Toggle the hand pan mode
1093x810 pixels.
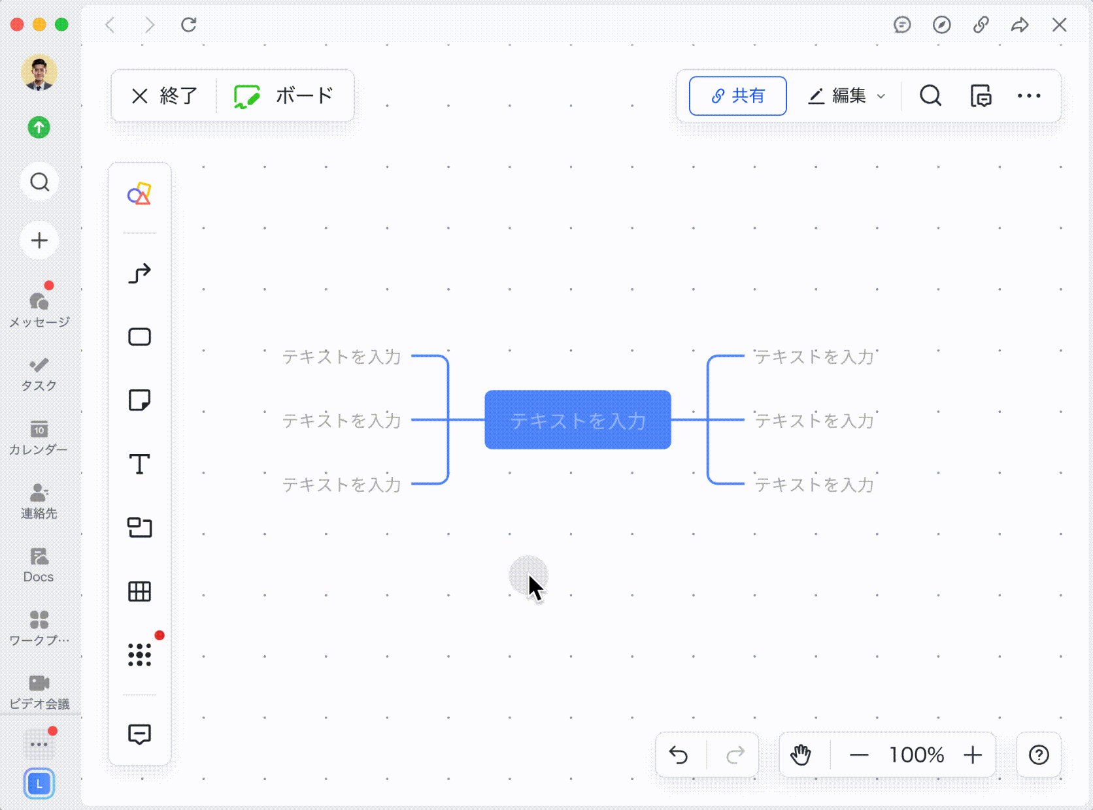coord(801,755)
